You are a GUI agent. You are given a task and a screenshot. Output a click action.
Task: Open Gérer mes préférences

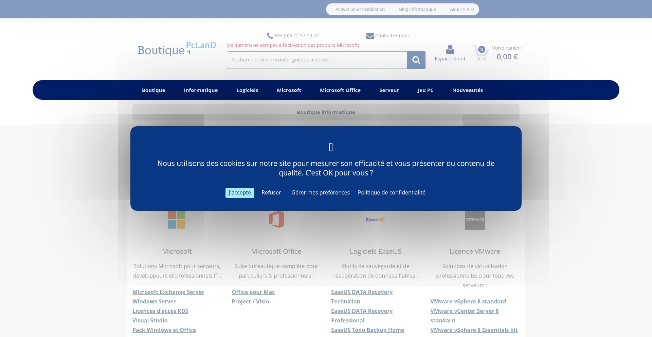pos(321,193)
